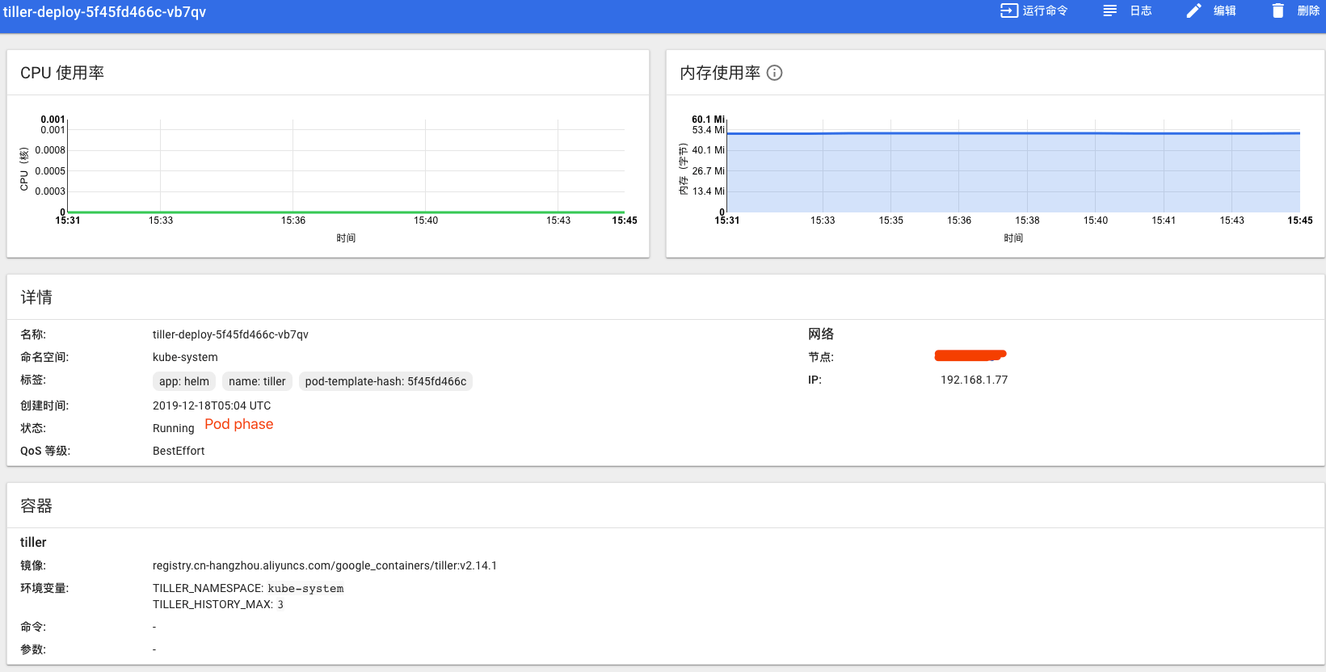
Task: Click the 15:33 tick on CPU chart
Action: 161,220
